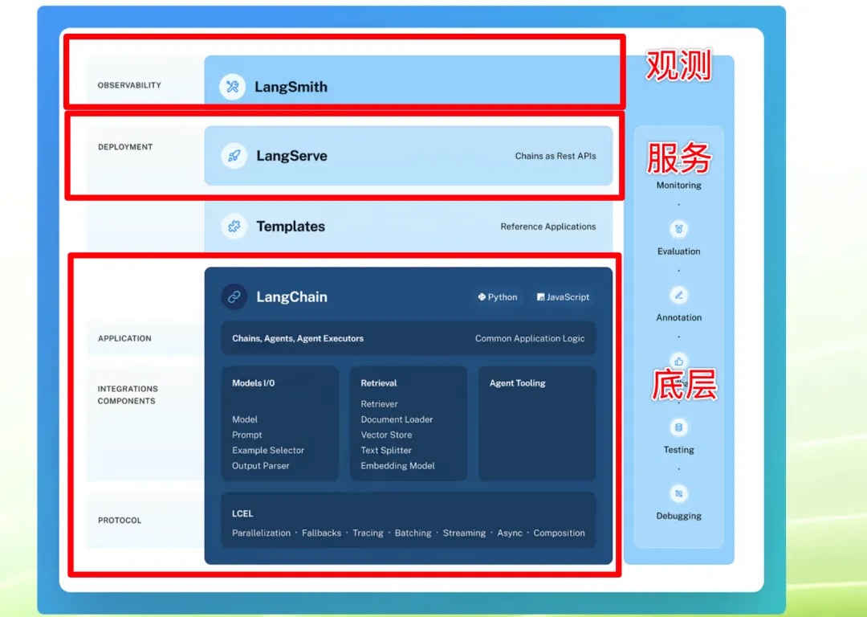Click the Evaluation label
The width and height of the screenshot is (867, 617).
click(x=678, y=251)
